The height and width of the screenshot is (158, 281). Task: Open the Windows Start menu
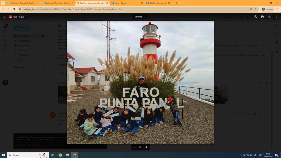click(4, 155)
